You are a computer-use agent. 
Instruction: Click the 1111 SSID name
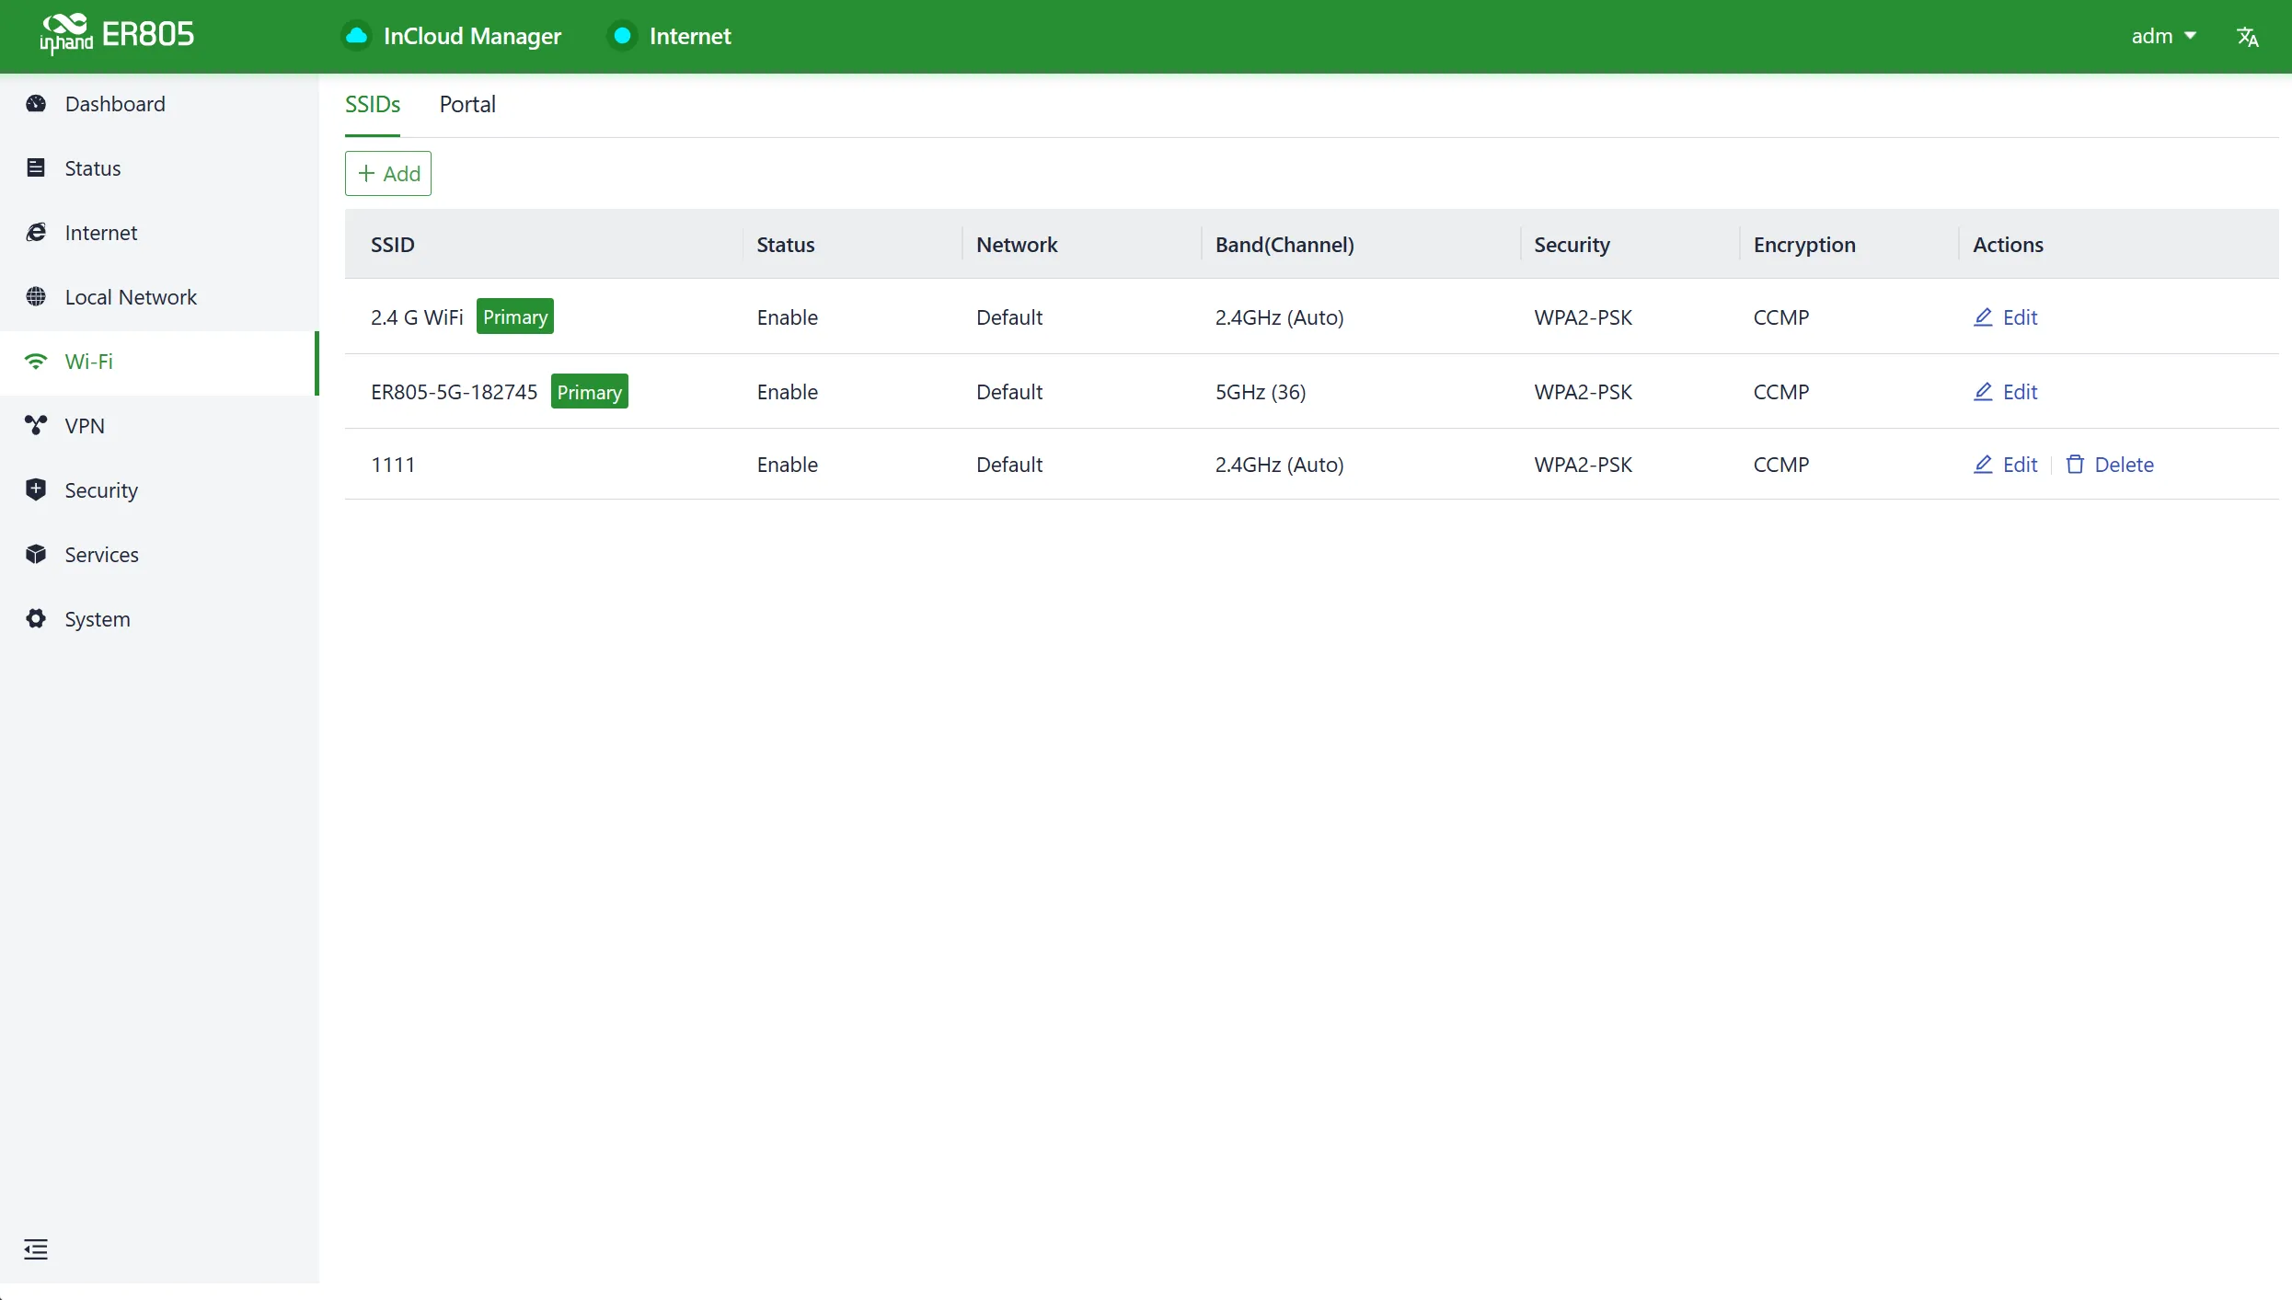point(393,464)
